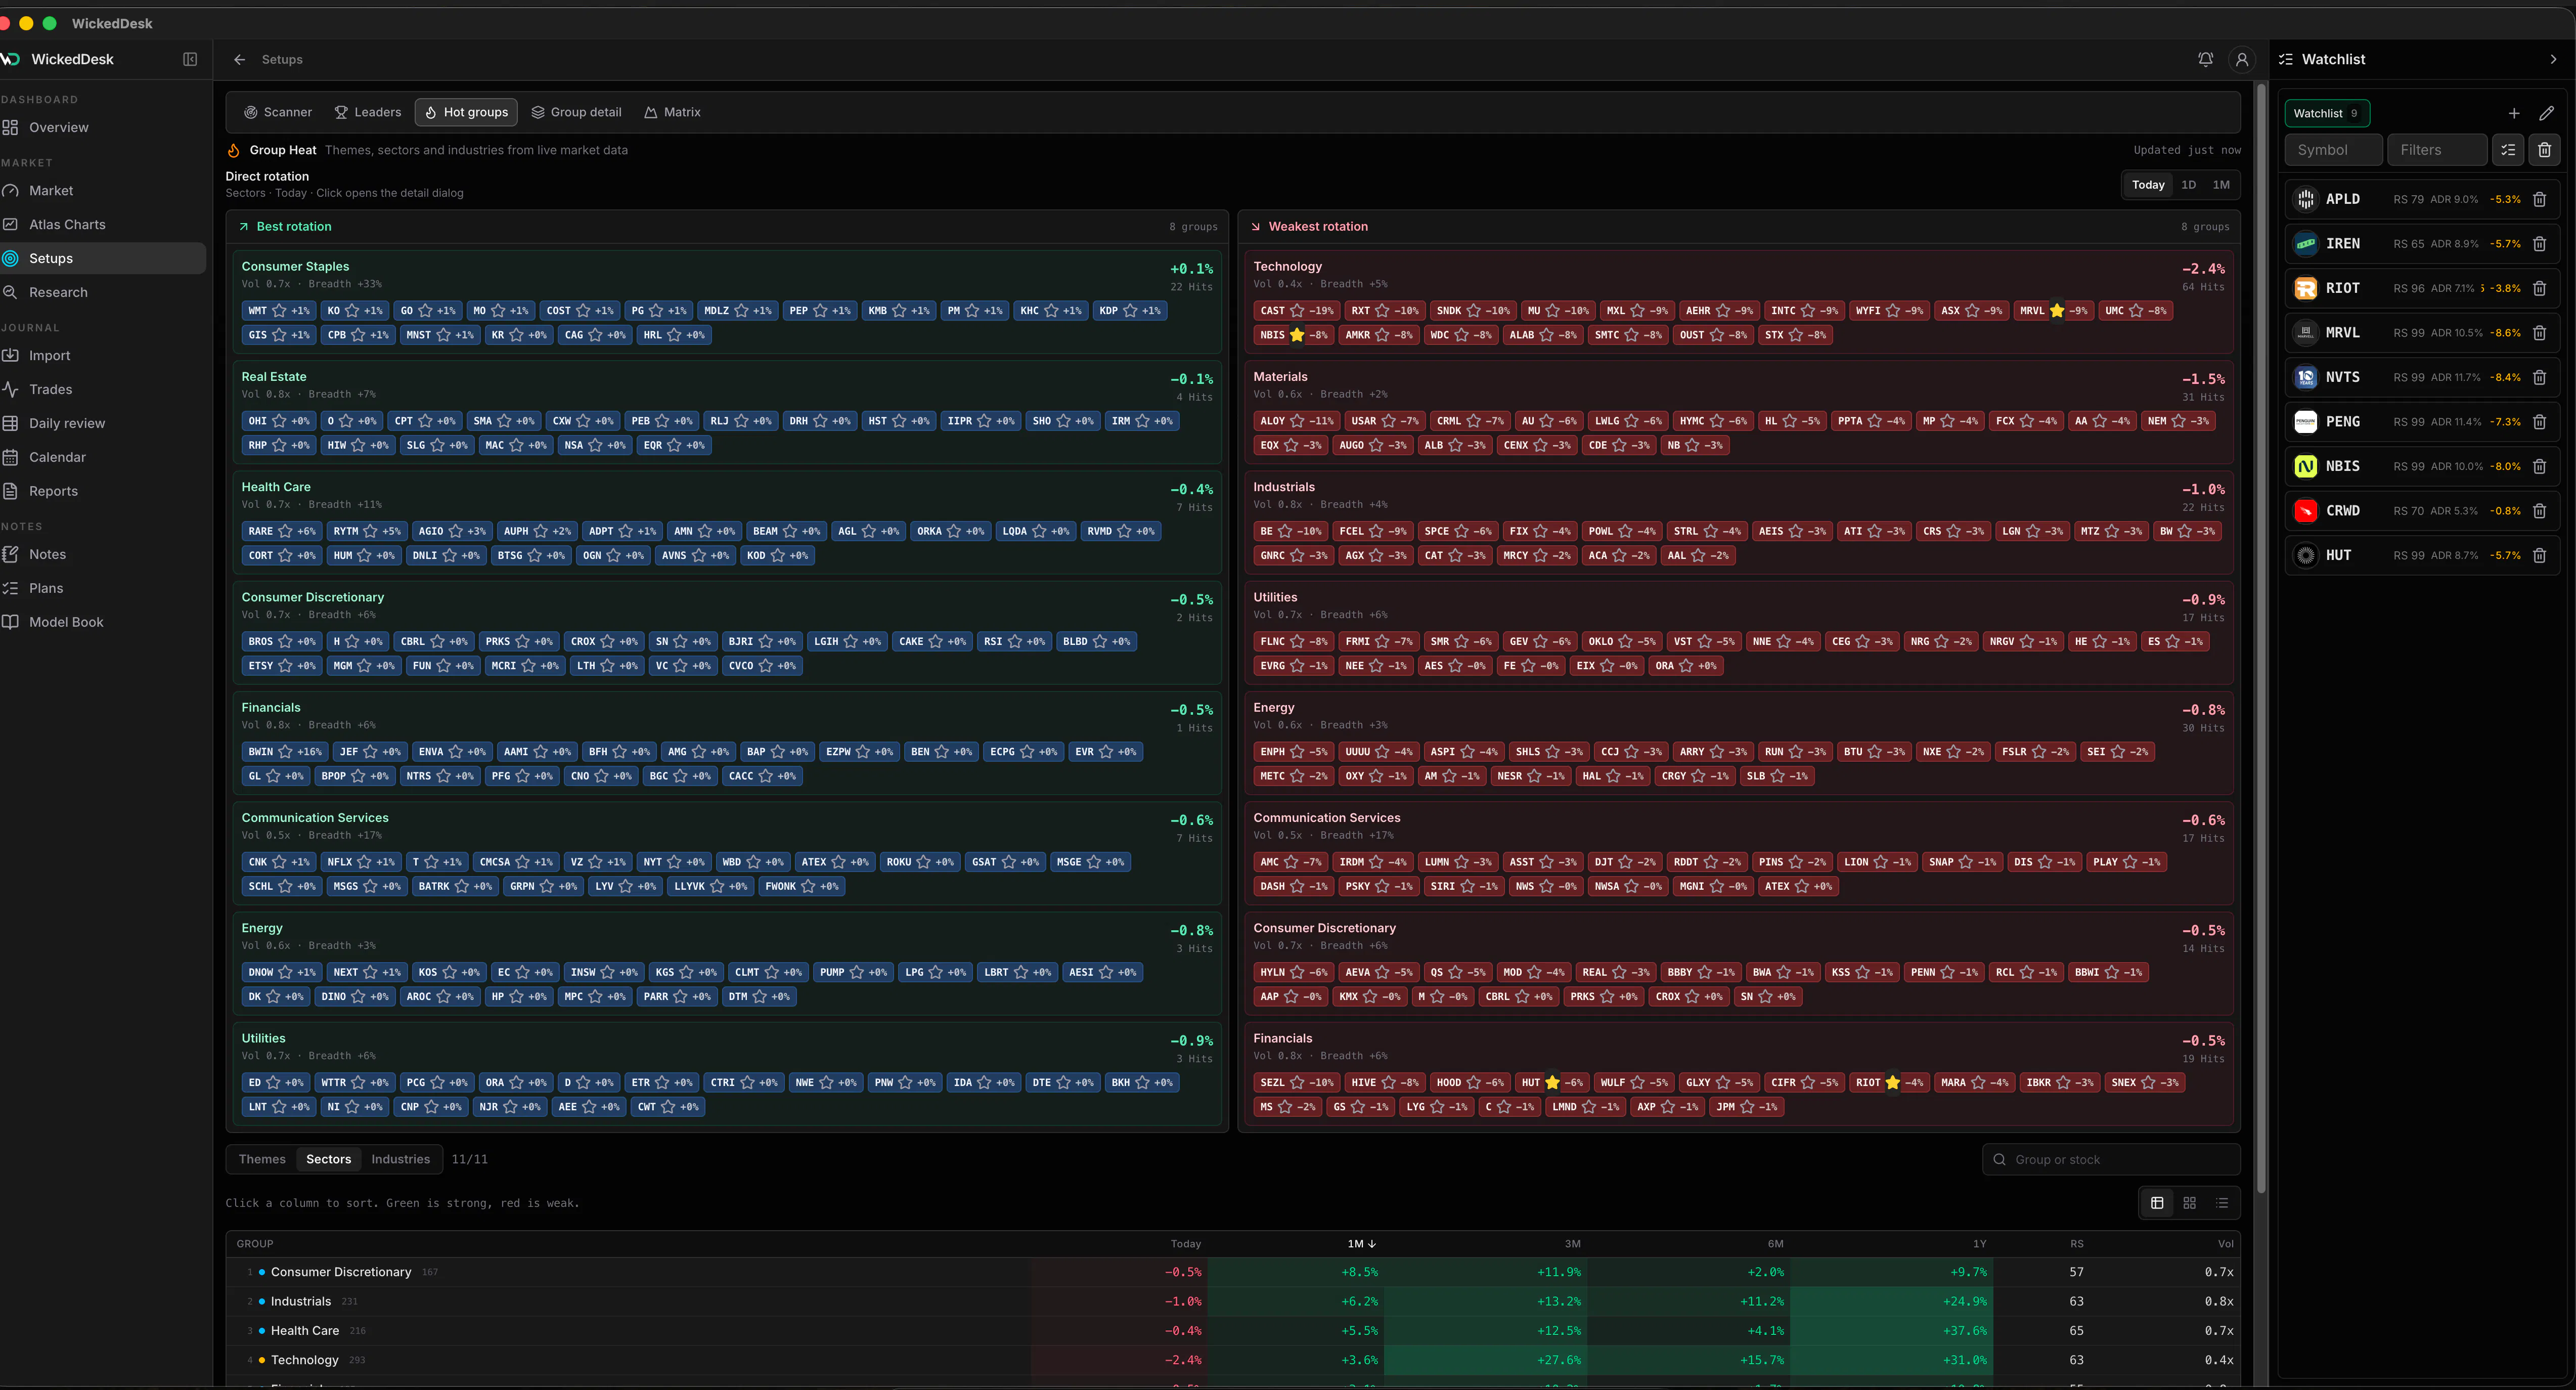
Task: Unstar MRVL in the Technology group
Action: (2057, 311)
